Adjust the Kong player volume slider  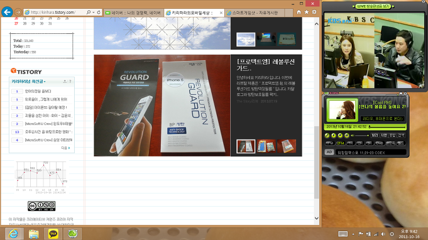pyautogui.click(x=361, y=135)
